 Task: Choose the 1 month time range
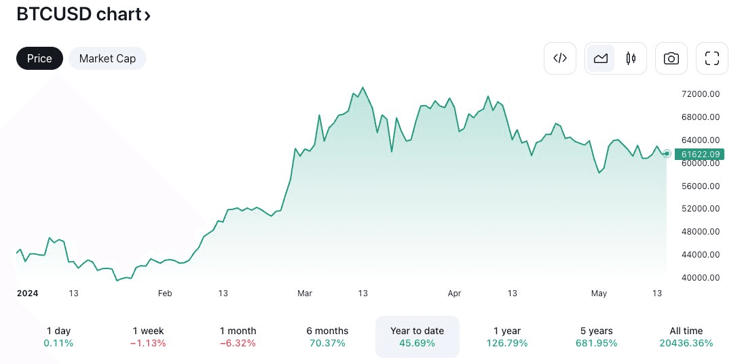(238, 337)
